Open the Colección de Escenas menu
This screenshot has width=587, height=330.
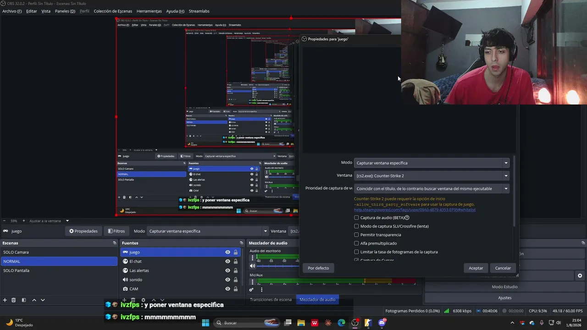pyautogui.click(x=113, y=11)
